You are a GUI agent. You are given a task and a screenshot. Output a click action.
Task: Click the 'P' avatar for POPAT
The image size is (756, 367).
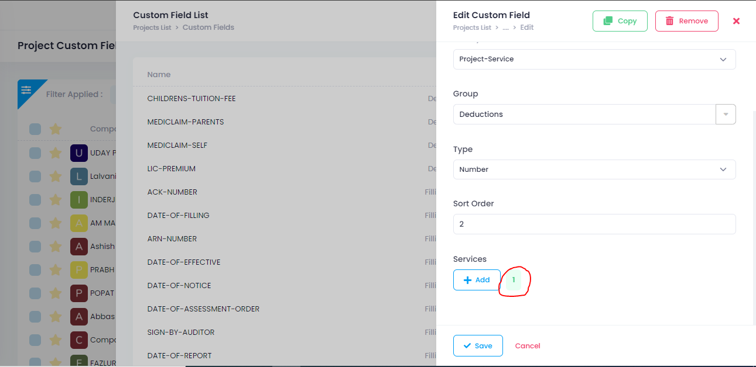coord(79,293)
